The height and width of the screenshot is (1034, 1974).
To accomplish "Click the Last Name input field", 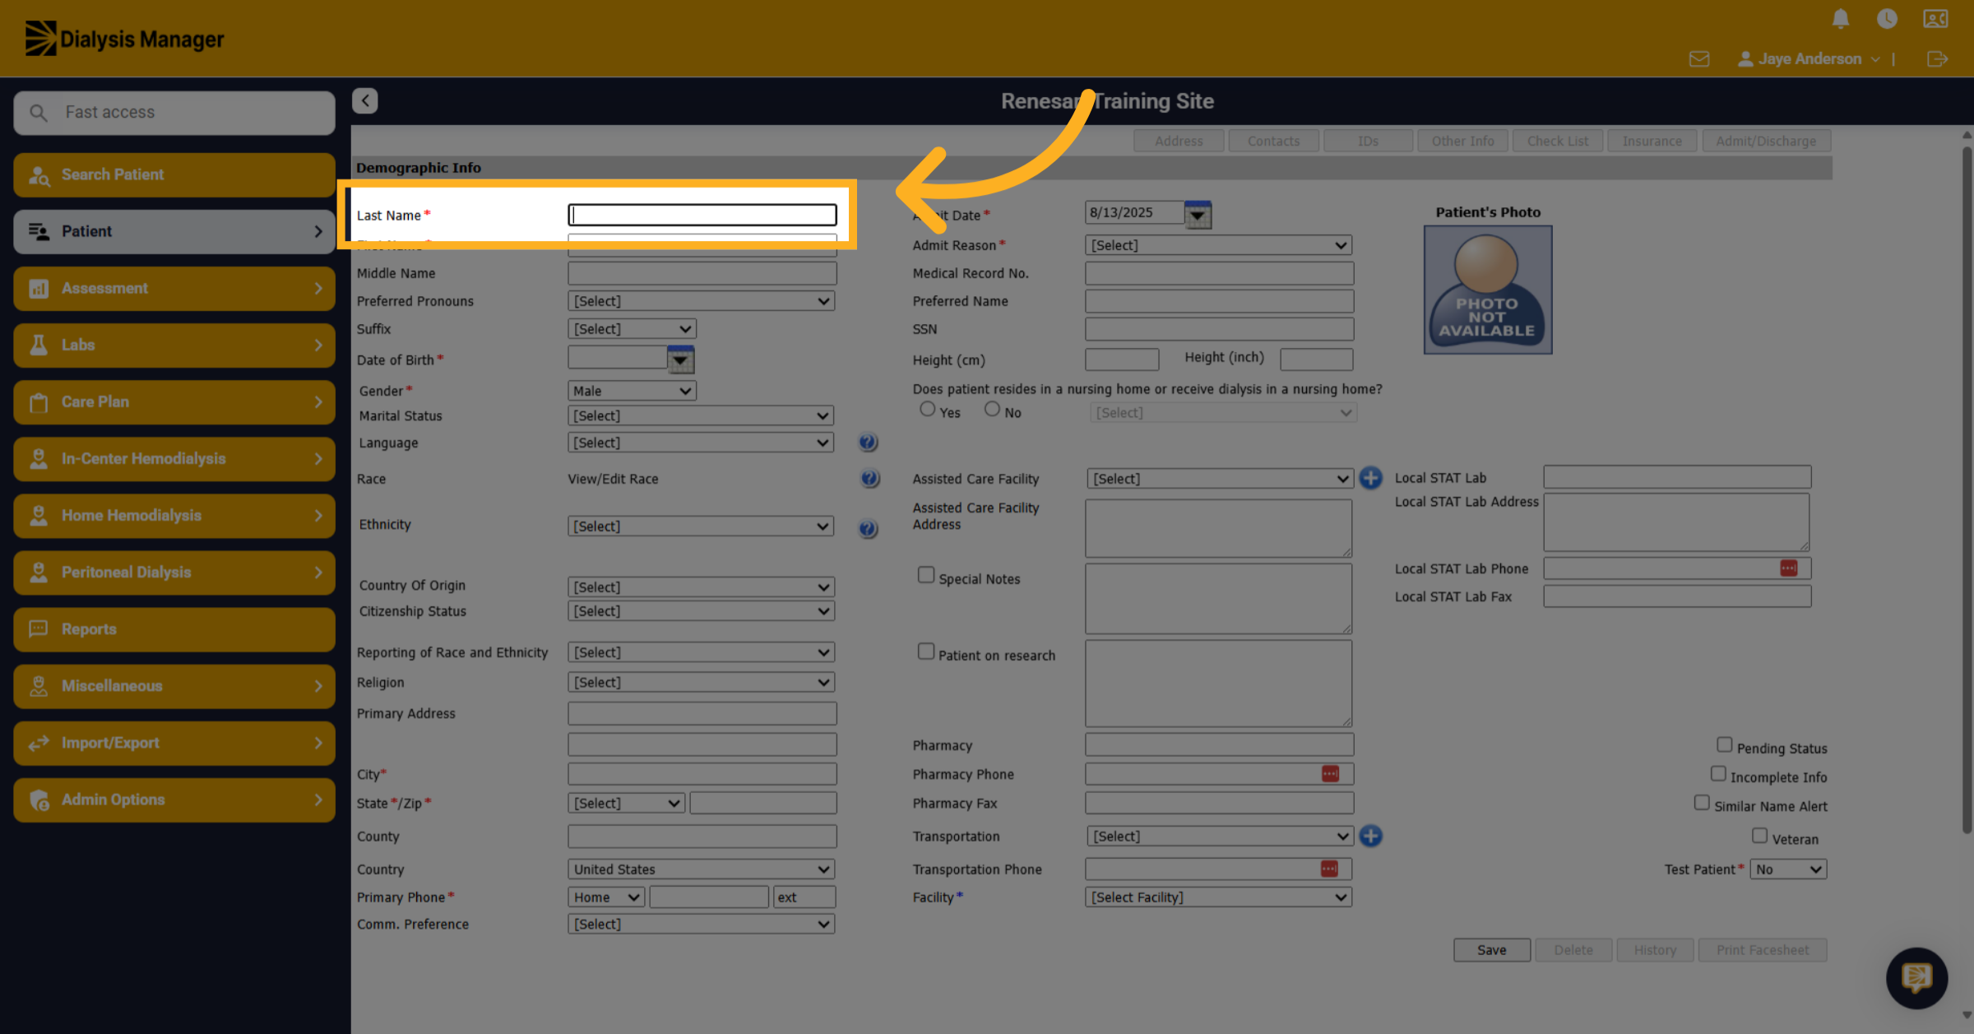I will 702,215.
